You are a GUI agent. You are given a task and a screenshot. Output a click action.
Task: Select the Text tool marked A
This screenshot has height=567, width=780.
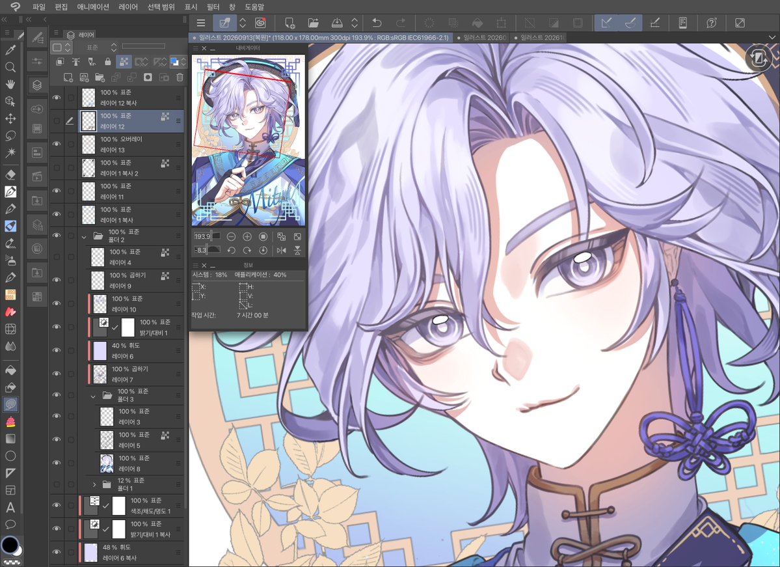[x=10, y=507]
